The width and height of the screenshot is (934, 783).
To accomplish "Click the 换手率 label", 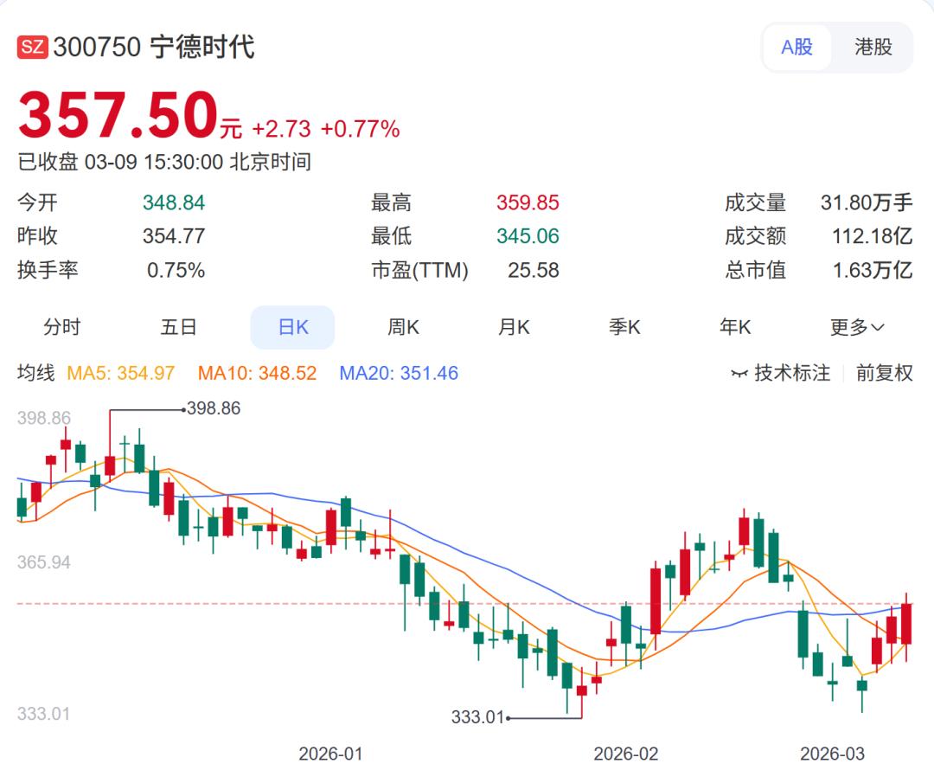I will point(48,270).
